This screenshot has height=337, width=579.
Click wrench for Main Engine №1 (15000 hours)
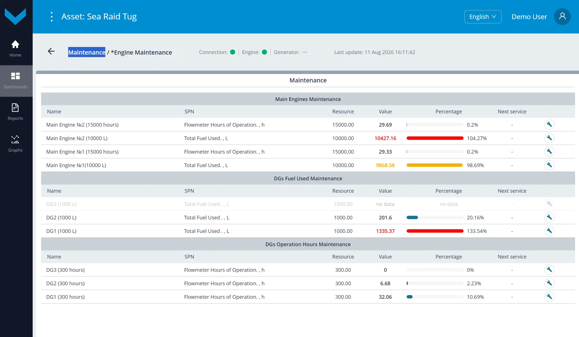[x=549, y=152]
